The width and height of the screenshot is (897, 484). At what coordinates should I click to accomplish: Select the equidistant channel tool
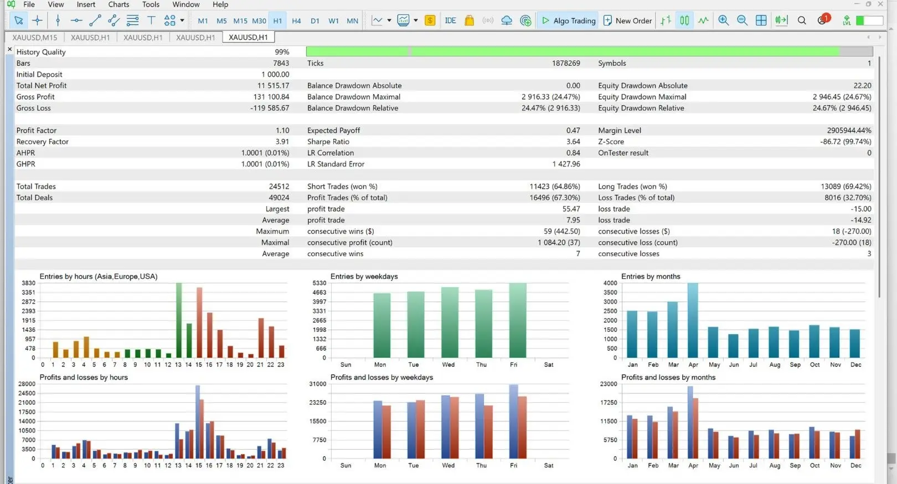tap(114, 20)
